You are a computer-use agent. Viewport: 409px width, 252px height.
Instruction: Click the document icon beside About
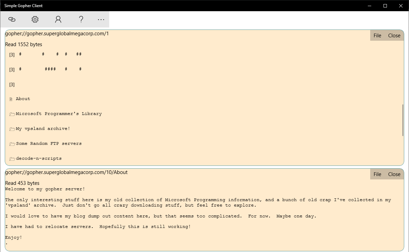pos(11,99)
